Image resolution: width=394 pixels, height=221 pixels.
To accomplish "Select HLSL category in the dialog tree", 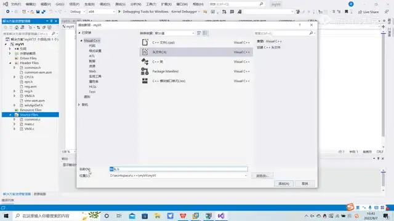I will pos(92,87).
